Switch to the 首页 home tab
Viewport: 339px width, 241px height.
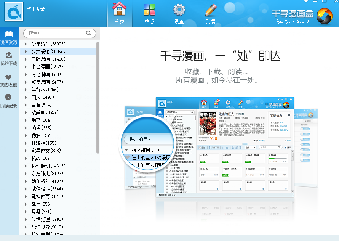[x=118, y=13]
